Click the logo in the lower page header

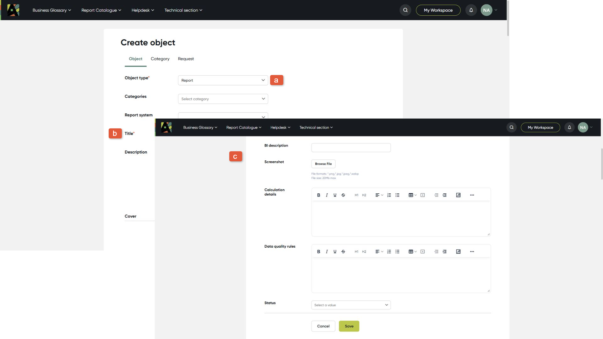click(x=166, y=127)
